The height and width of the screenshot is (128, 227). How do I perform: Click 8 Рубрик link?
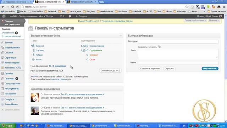pos(38,55)
